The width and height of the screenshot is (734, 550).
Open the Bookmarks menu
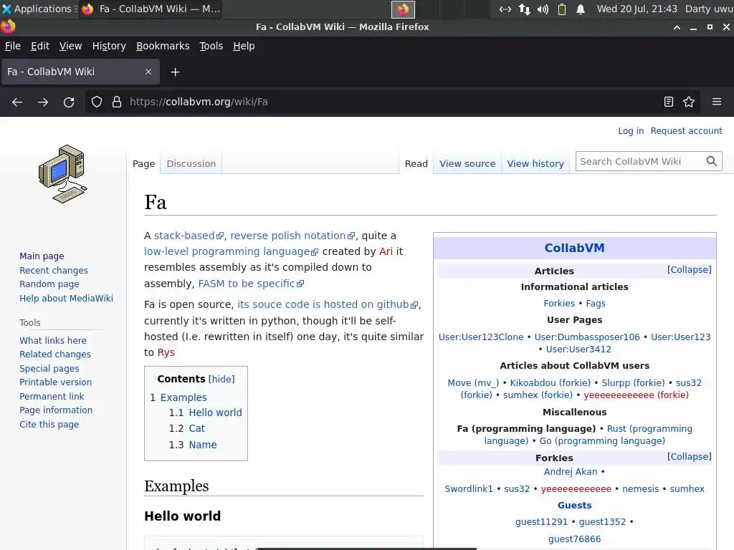click(163, 46)
